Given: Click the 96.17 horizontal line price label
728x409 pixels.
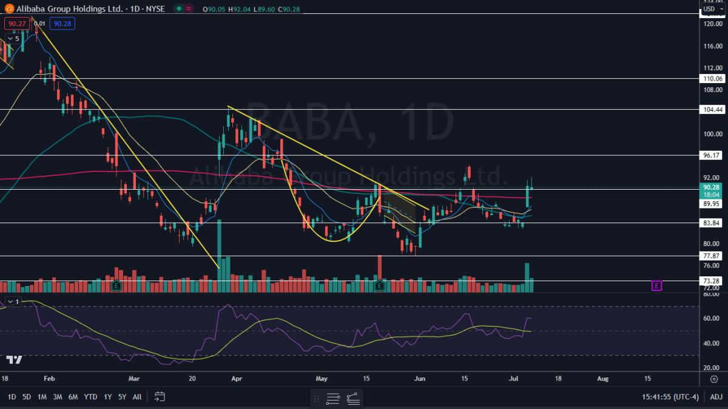Looking at the screenshot, I should [x=712, y=156].
